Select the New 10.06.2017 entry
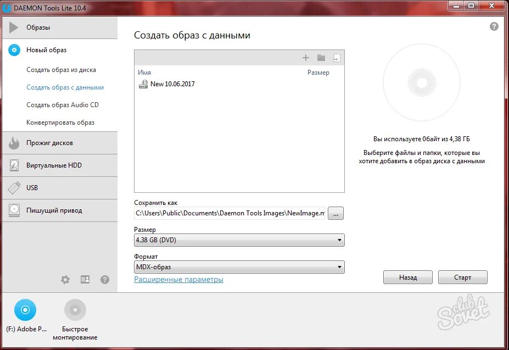 click(x=172, y=84)
